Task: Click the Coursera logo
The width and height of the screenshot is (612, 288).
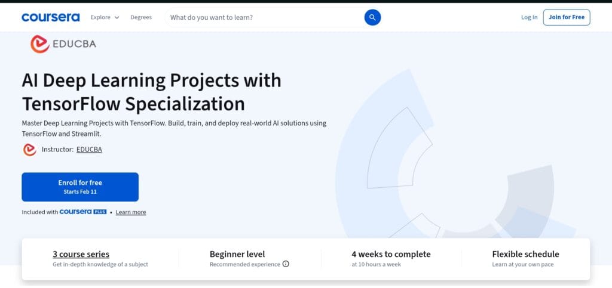Action: [x=51, y=17]
